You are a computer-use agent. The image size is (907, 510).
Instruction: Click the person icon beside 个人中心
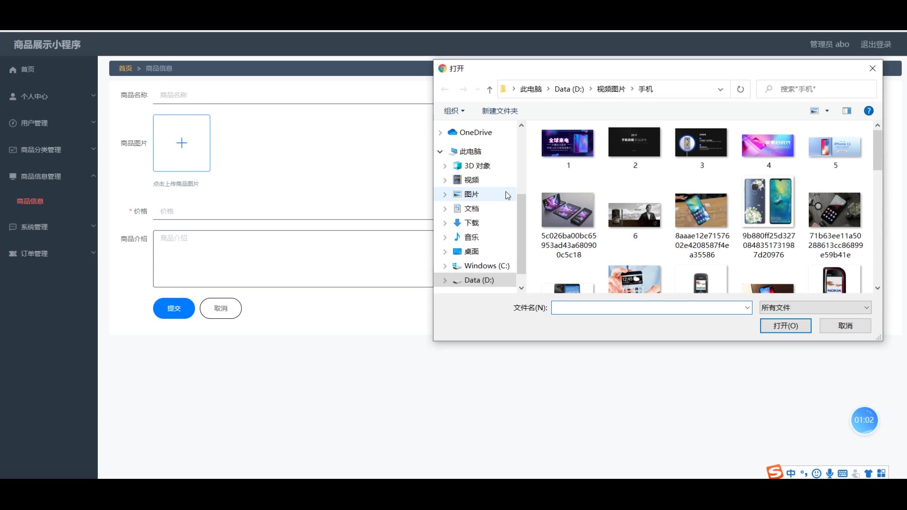coord(13,96)
